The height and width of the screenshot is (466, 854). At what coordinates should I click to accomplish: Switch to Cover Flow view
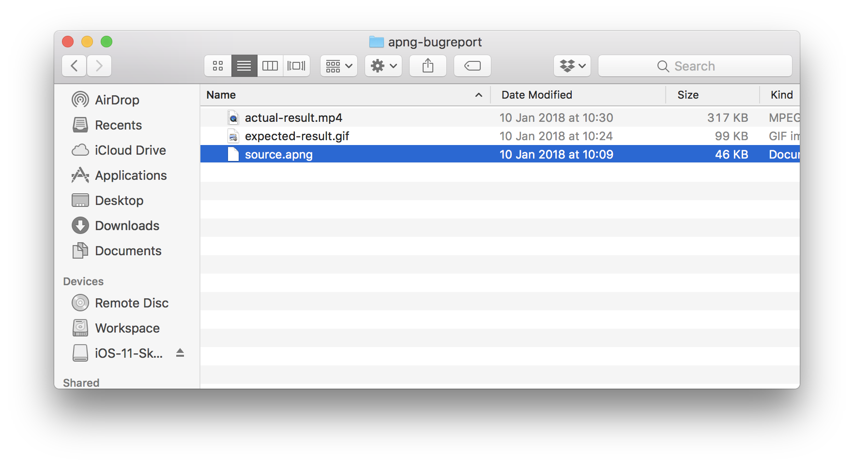coord(297,66)
